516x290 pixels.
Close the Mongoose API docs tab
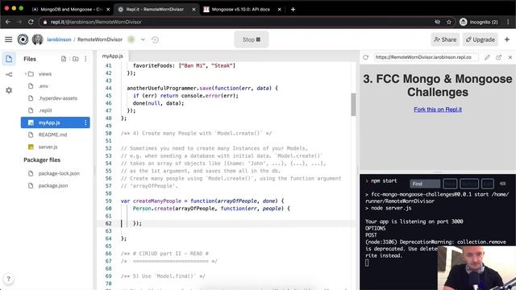(x=280, y=9)
